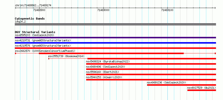This screenshot has height=100, width=223.
Task: Click the nsv6480236 (Sedlazeck2020) label
Action: pos(166,82)
